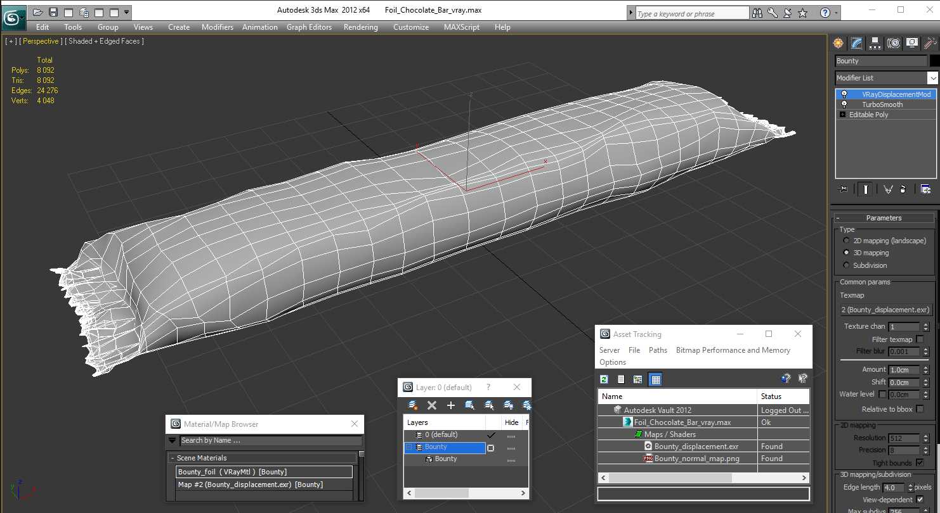Viewport: 940px width, 513px height.
Task: Click Refresh icon in Asset Tracking
Action: [604, 379]
